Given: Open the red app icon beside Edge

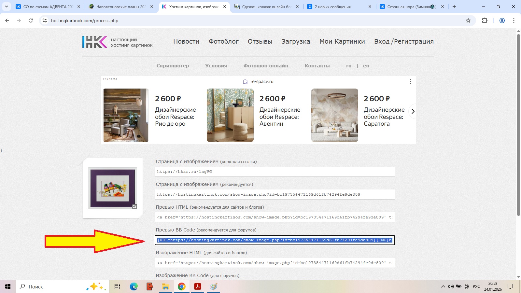Looking at the screenshot, I should [149, 286].
